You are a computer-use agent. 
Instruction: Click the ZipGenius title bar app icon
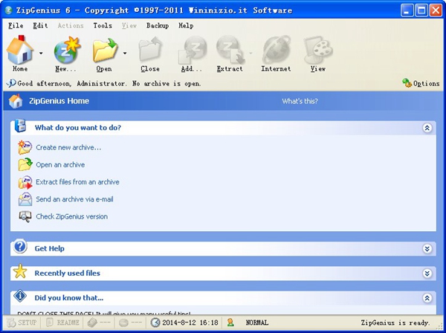click(9, 10)
